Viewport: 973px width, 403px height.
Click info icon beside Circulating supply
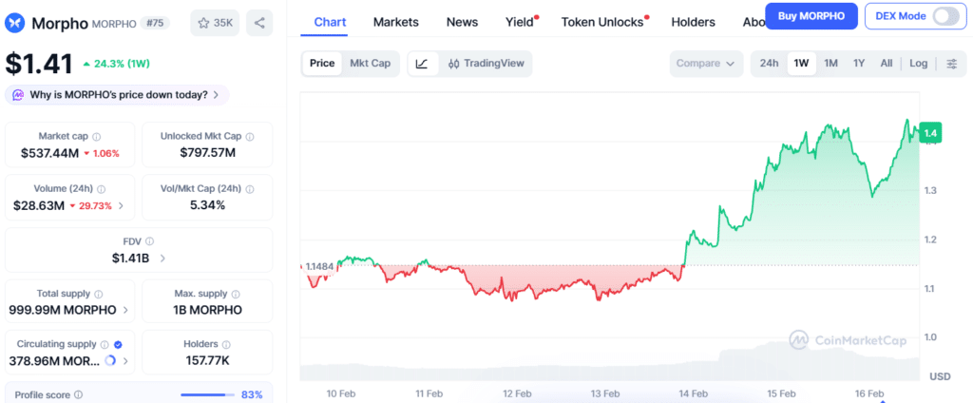(x=105, y=345)
